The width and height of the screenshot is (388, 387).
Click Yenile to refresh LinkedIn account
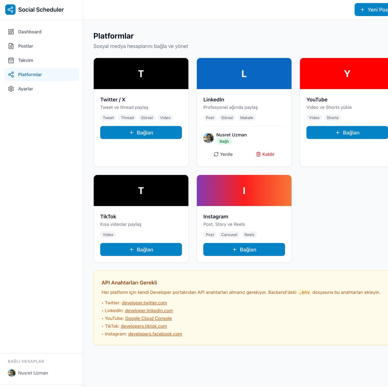coord(223,154)
